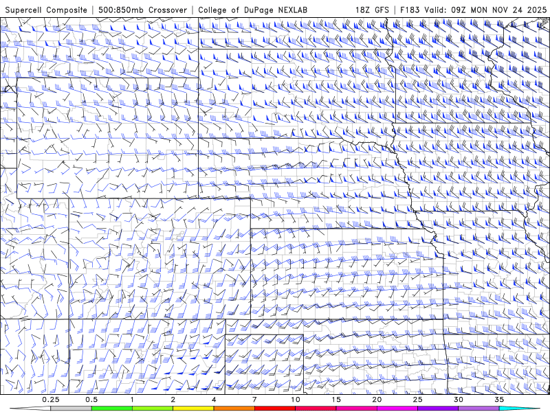Click the 'College of DuPage NEXLAB' label
This screenshot has width=550, height=412.
(x=252, y=10)
